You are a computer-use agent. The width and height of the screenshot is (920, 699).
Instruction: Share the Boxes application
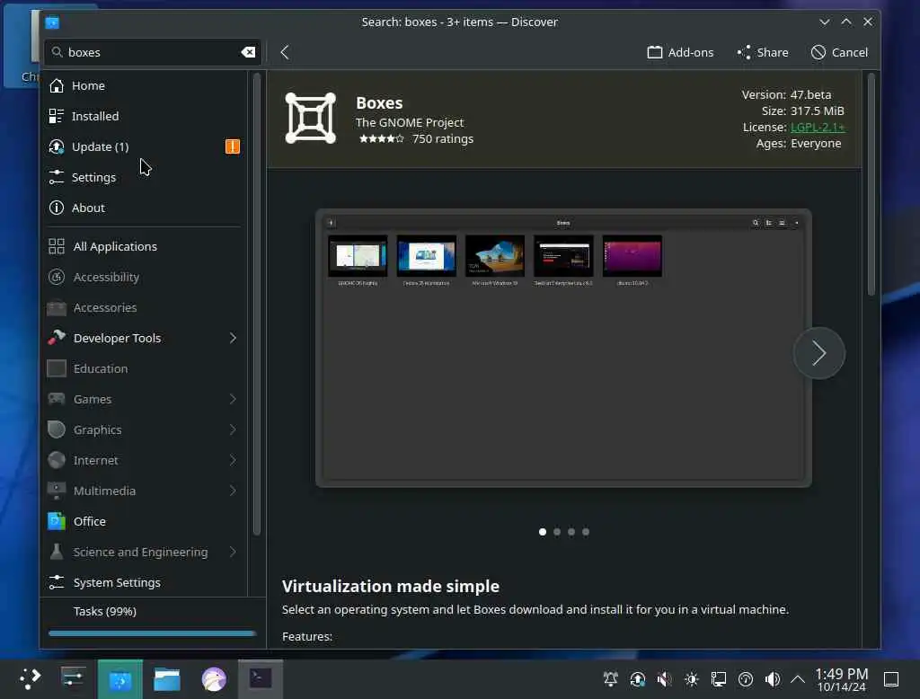pyautogui.click(x=763, y=52)
